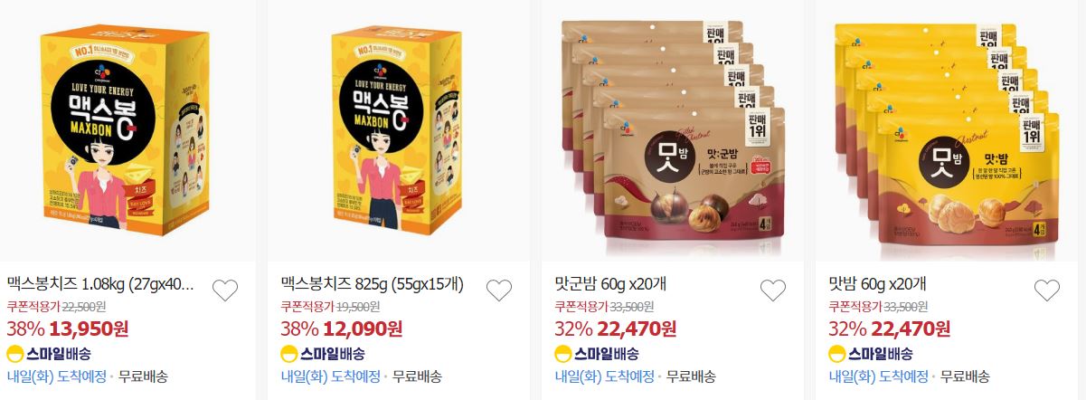Click the 13,950원 discounted price
The image size is (1086, 400).
[x=87, y=328]
